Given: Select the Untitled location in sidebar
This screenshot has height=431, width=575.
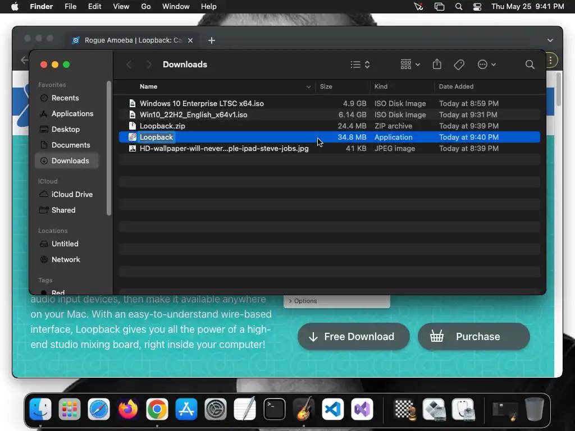Looking at the screenshot, I should tap(67, 244).
